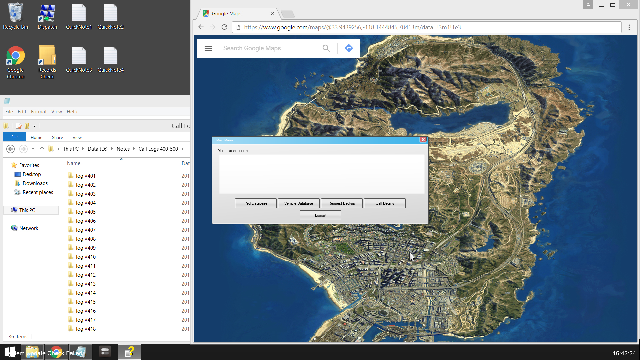Click the Google Maps directions icon
This screenshot has width=640, height=360.
click(349, 48)
